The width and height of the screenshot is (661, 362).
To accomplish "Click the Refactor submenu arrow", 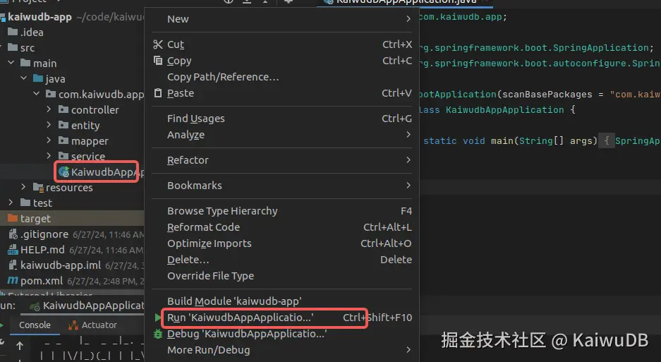I will [x=408, y=160].
